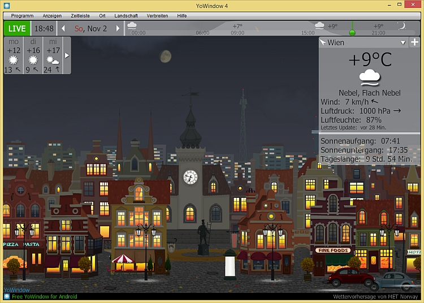Click the +9°C current temperature
This screenshot has height=303, width=424.
(x=370, y=59)
